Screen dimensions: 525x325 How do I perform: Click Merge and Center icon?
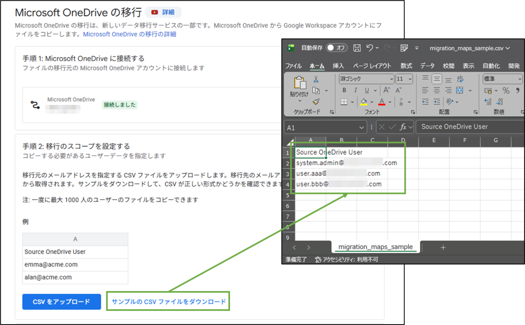[460, 90]
